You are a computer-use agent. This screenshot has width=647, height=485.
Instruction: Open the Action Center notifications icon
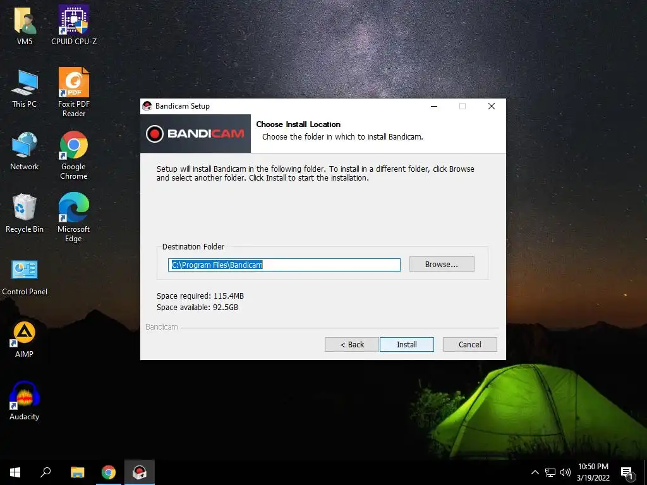[x=627, y=474]
